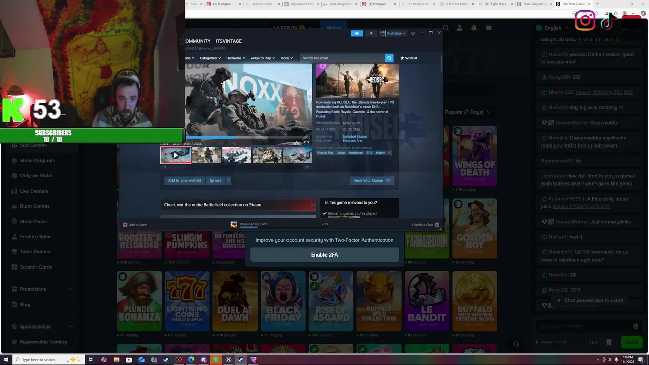Expand the More menu in Steam store
Image resolution: width=649 pixels, height=365 pixels.
(286, 58)
